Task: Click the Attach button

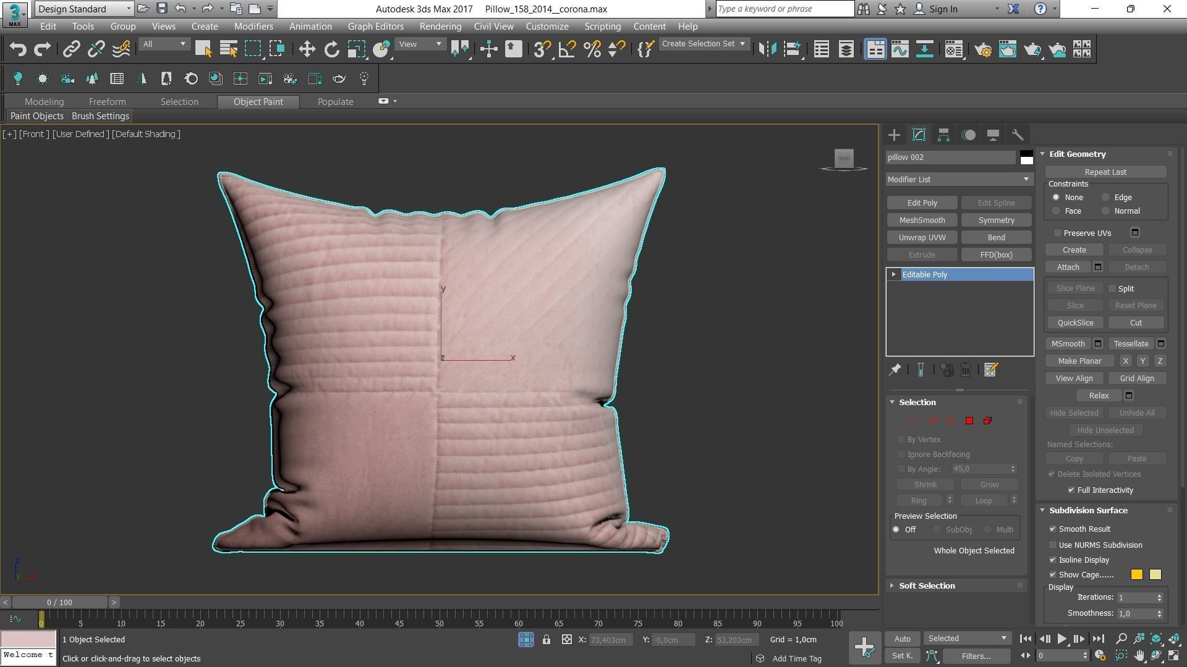Action: (x=1068, y=267)
